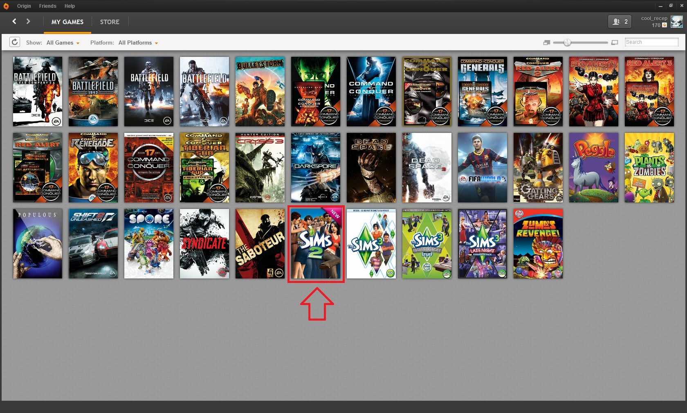This screenshot has width=687, height=413.
Task: Expand the All Platforms dropdown
Action: 138,43
